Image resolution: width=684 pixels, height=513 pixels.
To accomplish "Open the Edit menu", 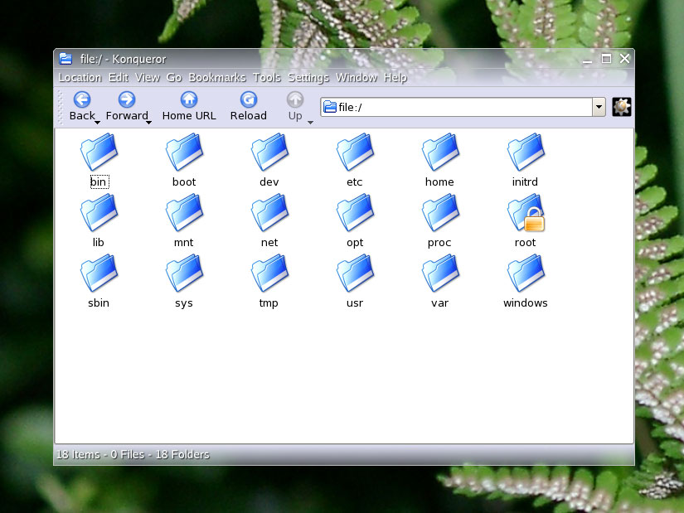I will coord(119,78).
